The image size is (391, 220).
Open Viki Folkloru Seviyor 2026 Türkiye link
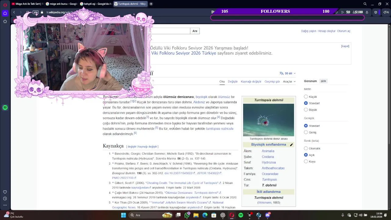(184, 53)
